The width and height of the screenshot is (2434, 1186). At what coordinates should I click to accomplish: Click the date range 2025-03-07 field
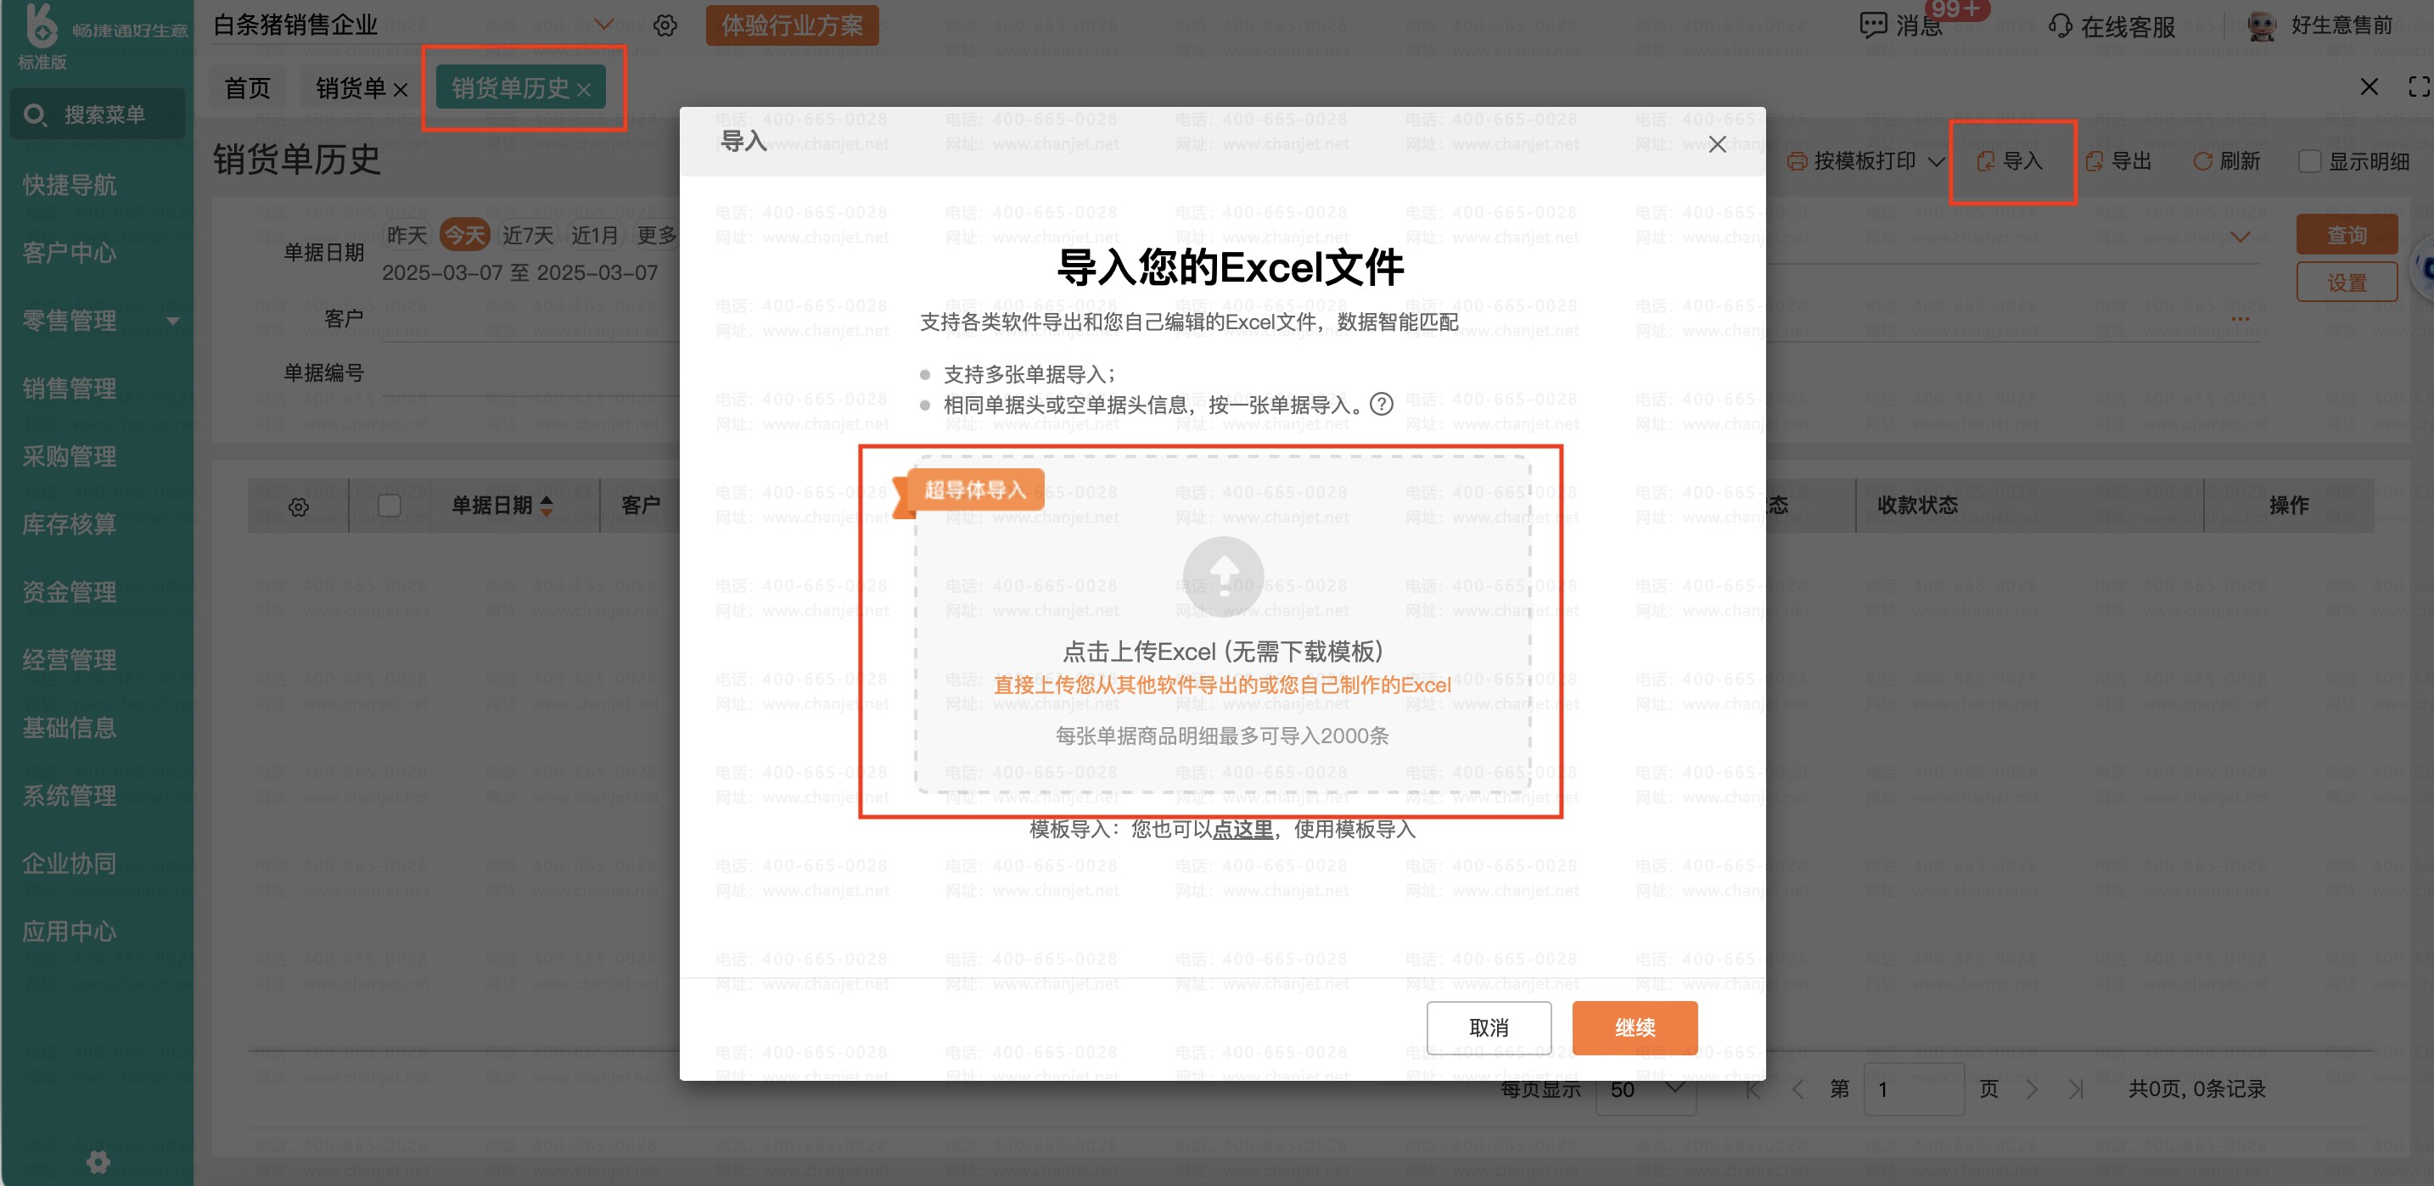519,273
